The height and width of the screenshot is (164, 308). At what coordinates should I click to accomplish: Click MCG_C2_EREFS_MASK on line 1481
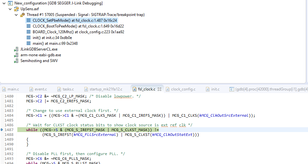(x=70, y=101)
